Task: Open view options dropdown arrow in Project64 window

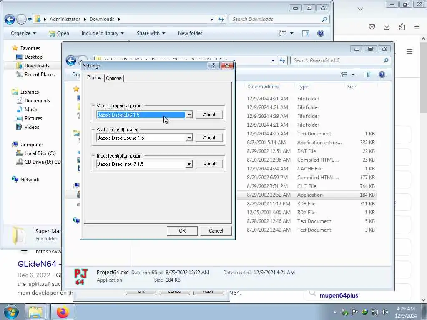Action: point(353,75)
